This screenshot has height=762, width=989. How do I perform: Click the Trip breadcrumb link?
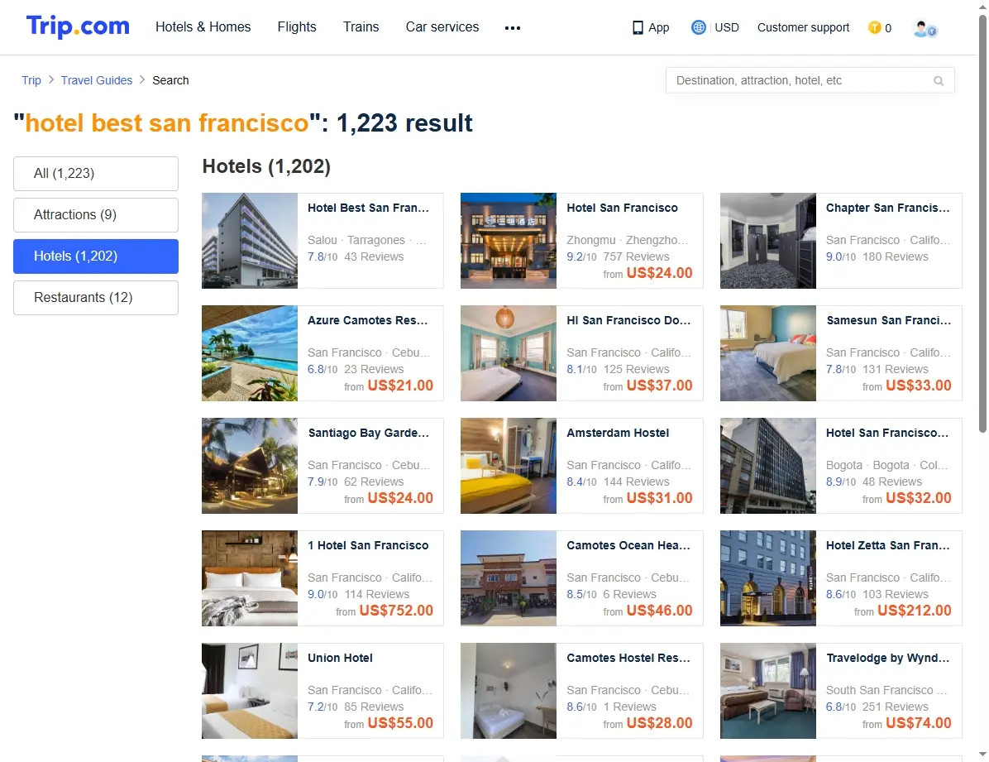click(x=31, y=80)
